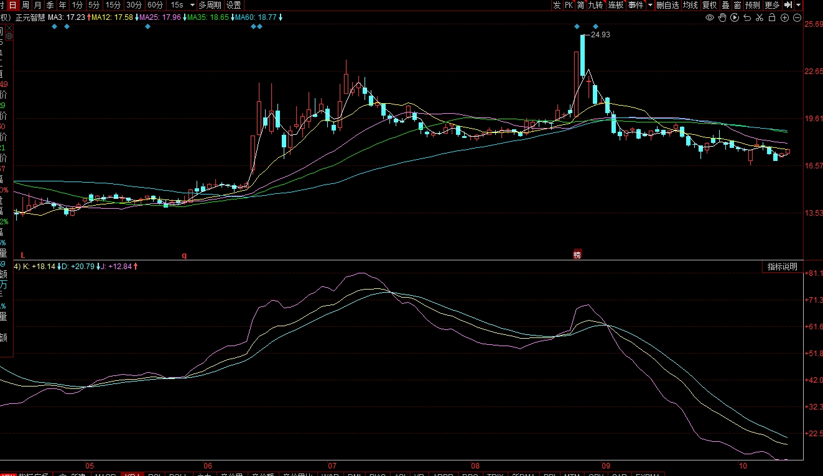
Task: Click the red 榜 marker on chart
Action: click(577, 255)
